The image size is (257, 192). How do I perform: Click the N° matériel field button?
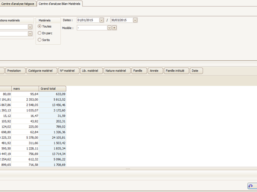[69, 71]
